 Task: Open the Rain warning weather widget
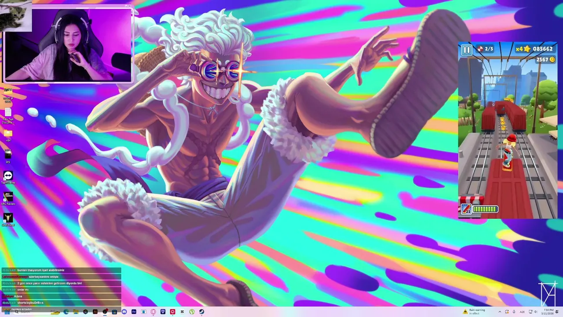[474, 312]
